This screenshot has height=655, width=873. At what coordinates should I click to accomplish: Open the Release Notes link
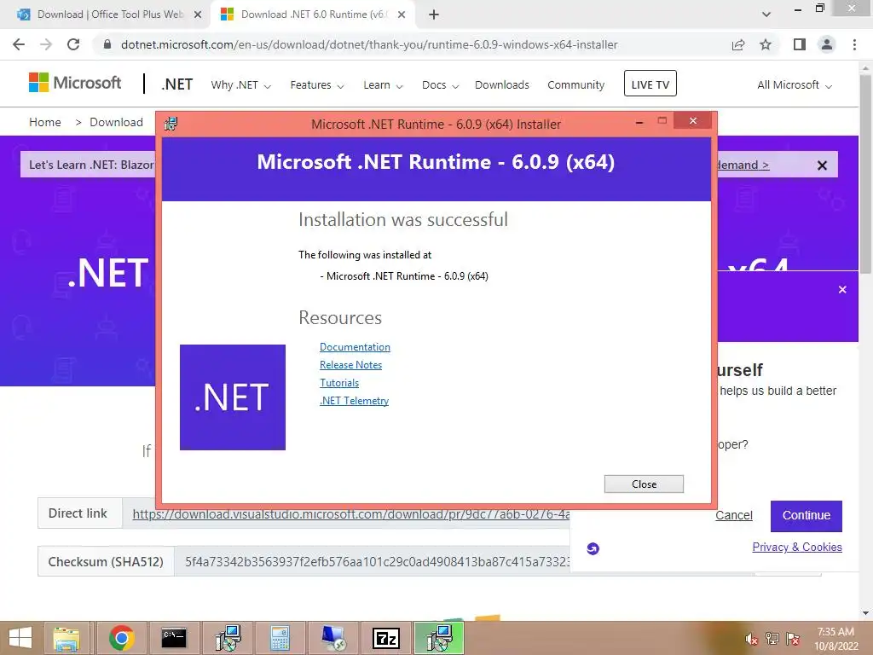350,365
